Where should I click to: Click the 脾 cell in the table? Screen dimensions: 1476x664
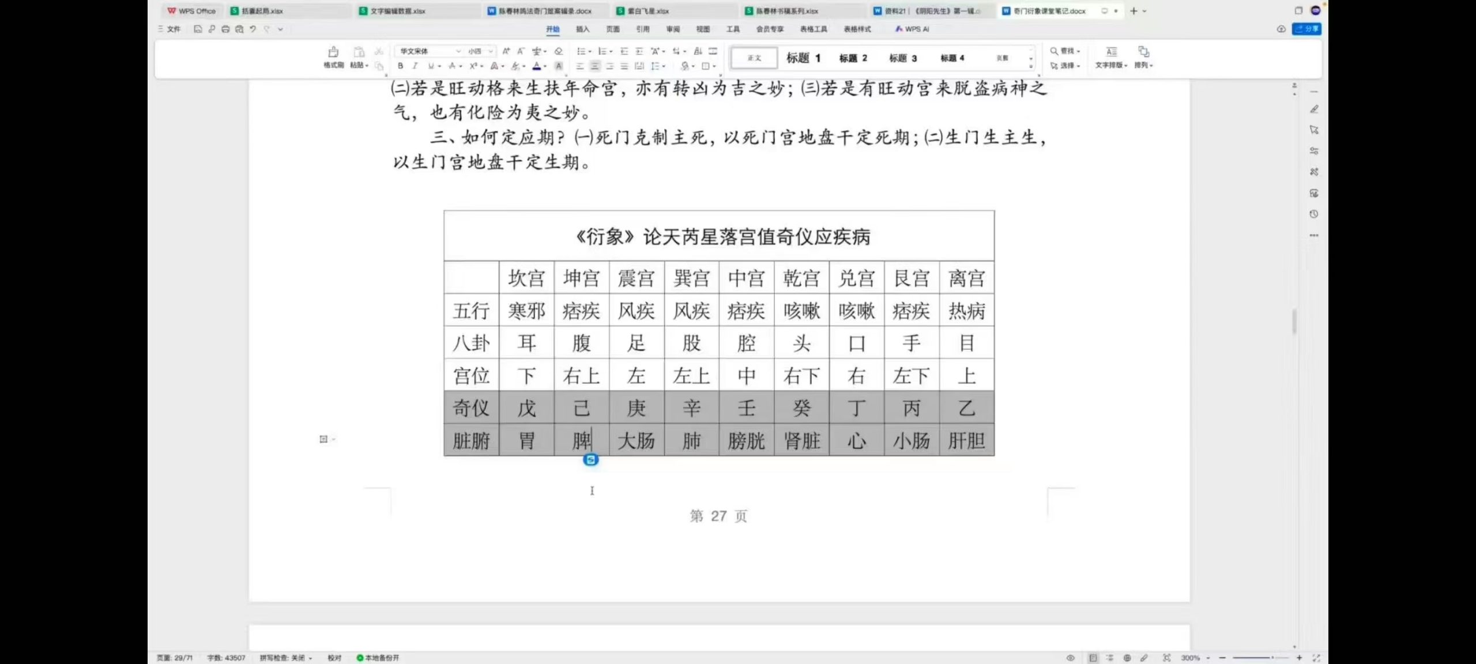point(581,441)
